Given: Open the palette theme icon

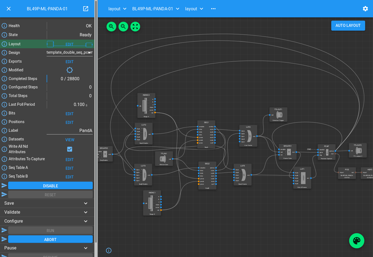Looking at the screenshot, I should 356,241.
